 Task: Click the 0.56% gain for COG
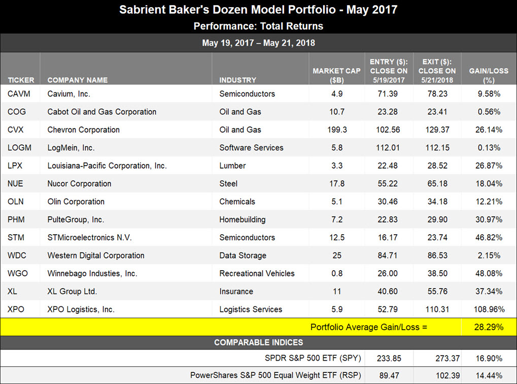(x=489, y=112)
